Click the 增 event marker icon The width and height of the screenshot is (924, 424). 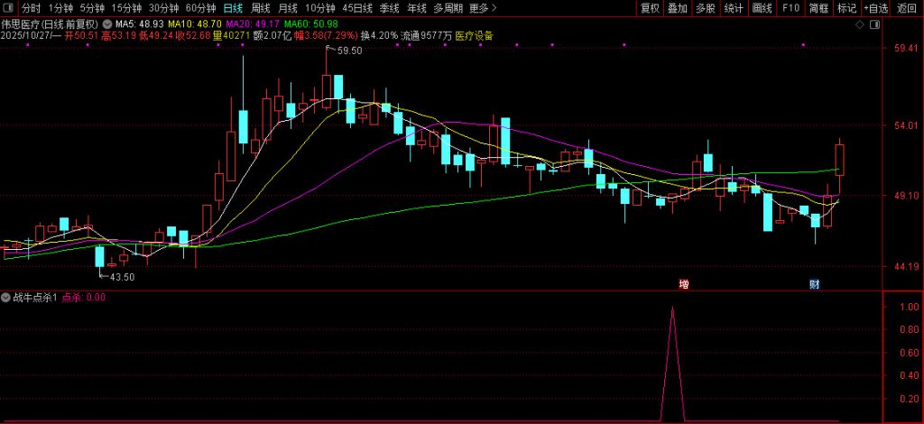684,284
